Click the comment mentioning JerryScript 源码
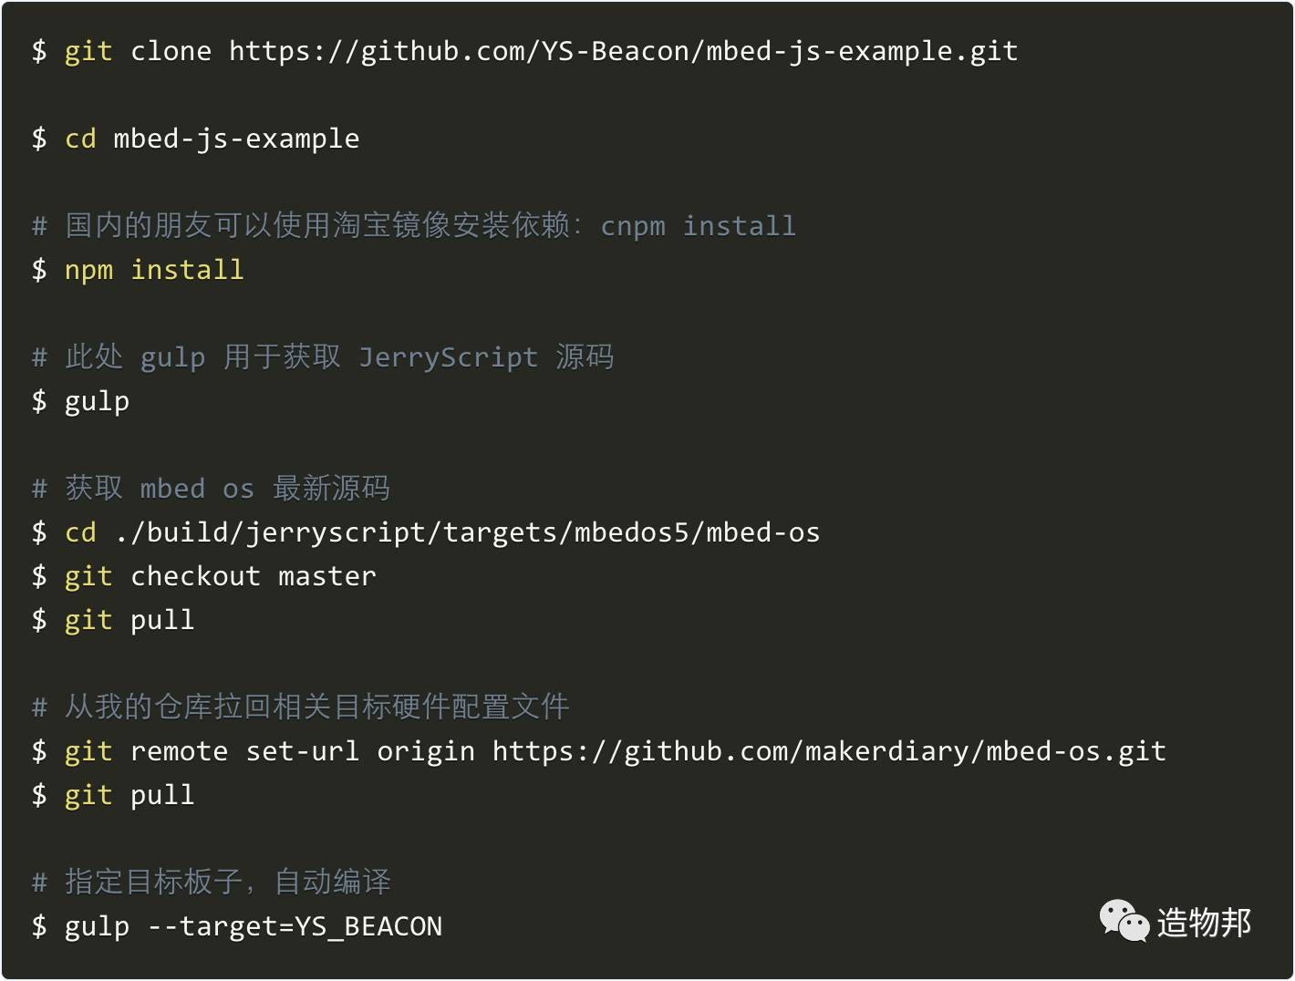Image resolution: width=1295 pixels, height=981 pixels. (x=323, y=356)
